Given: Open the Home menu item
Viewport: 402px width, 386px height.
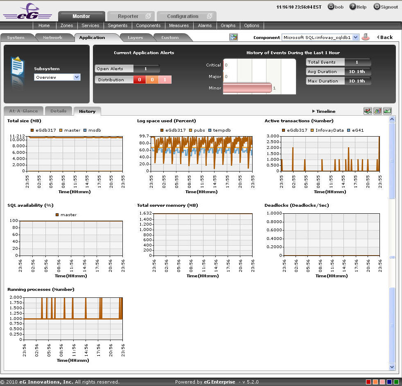Looking at the screenshot, I should 44,25.
